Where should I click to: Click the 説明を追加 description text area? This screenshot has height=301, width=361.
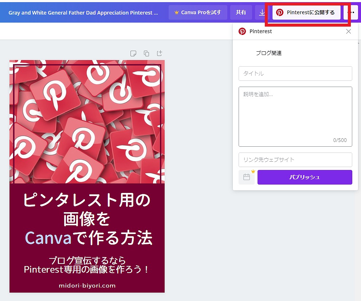click(295, 116)
